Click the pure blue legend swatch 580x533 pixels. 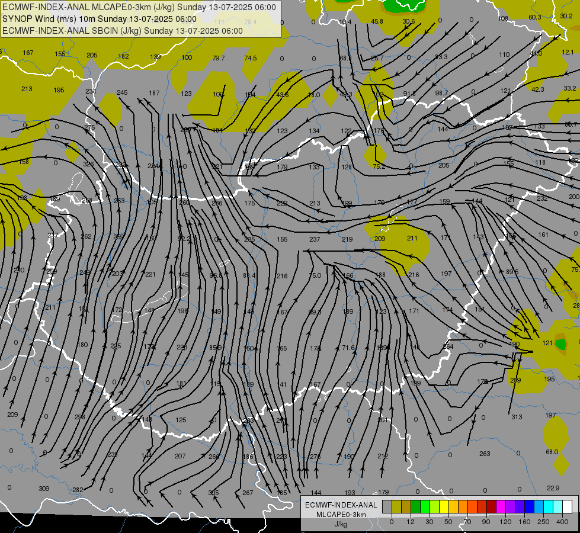pyautogui.click(x=530, y=506)
